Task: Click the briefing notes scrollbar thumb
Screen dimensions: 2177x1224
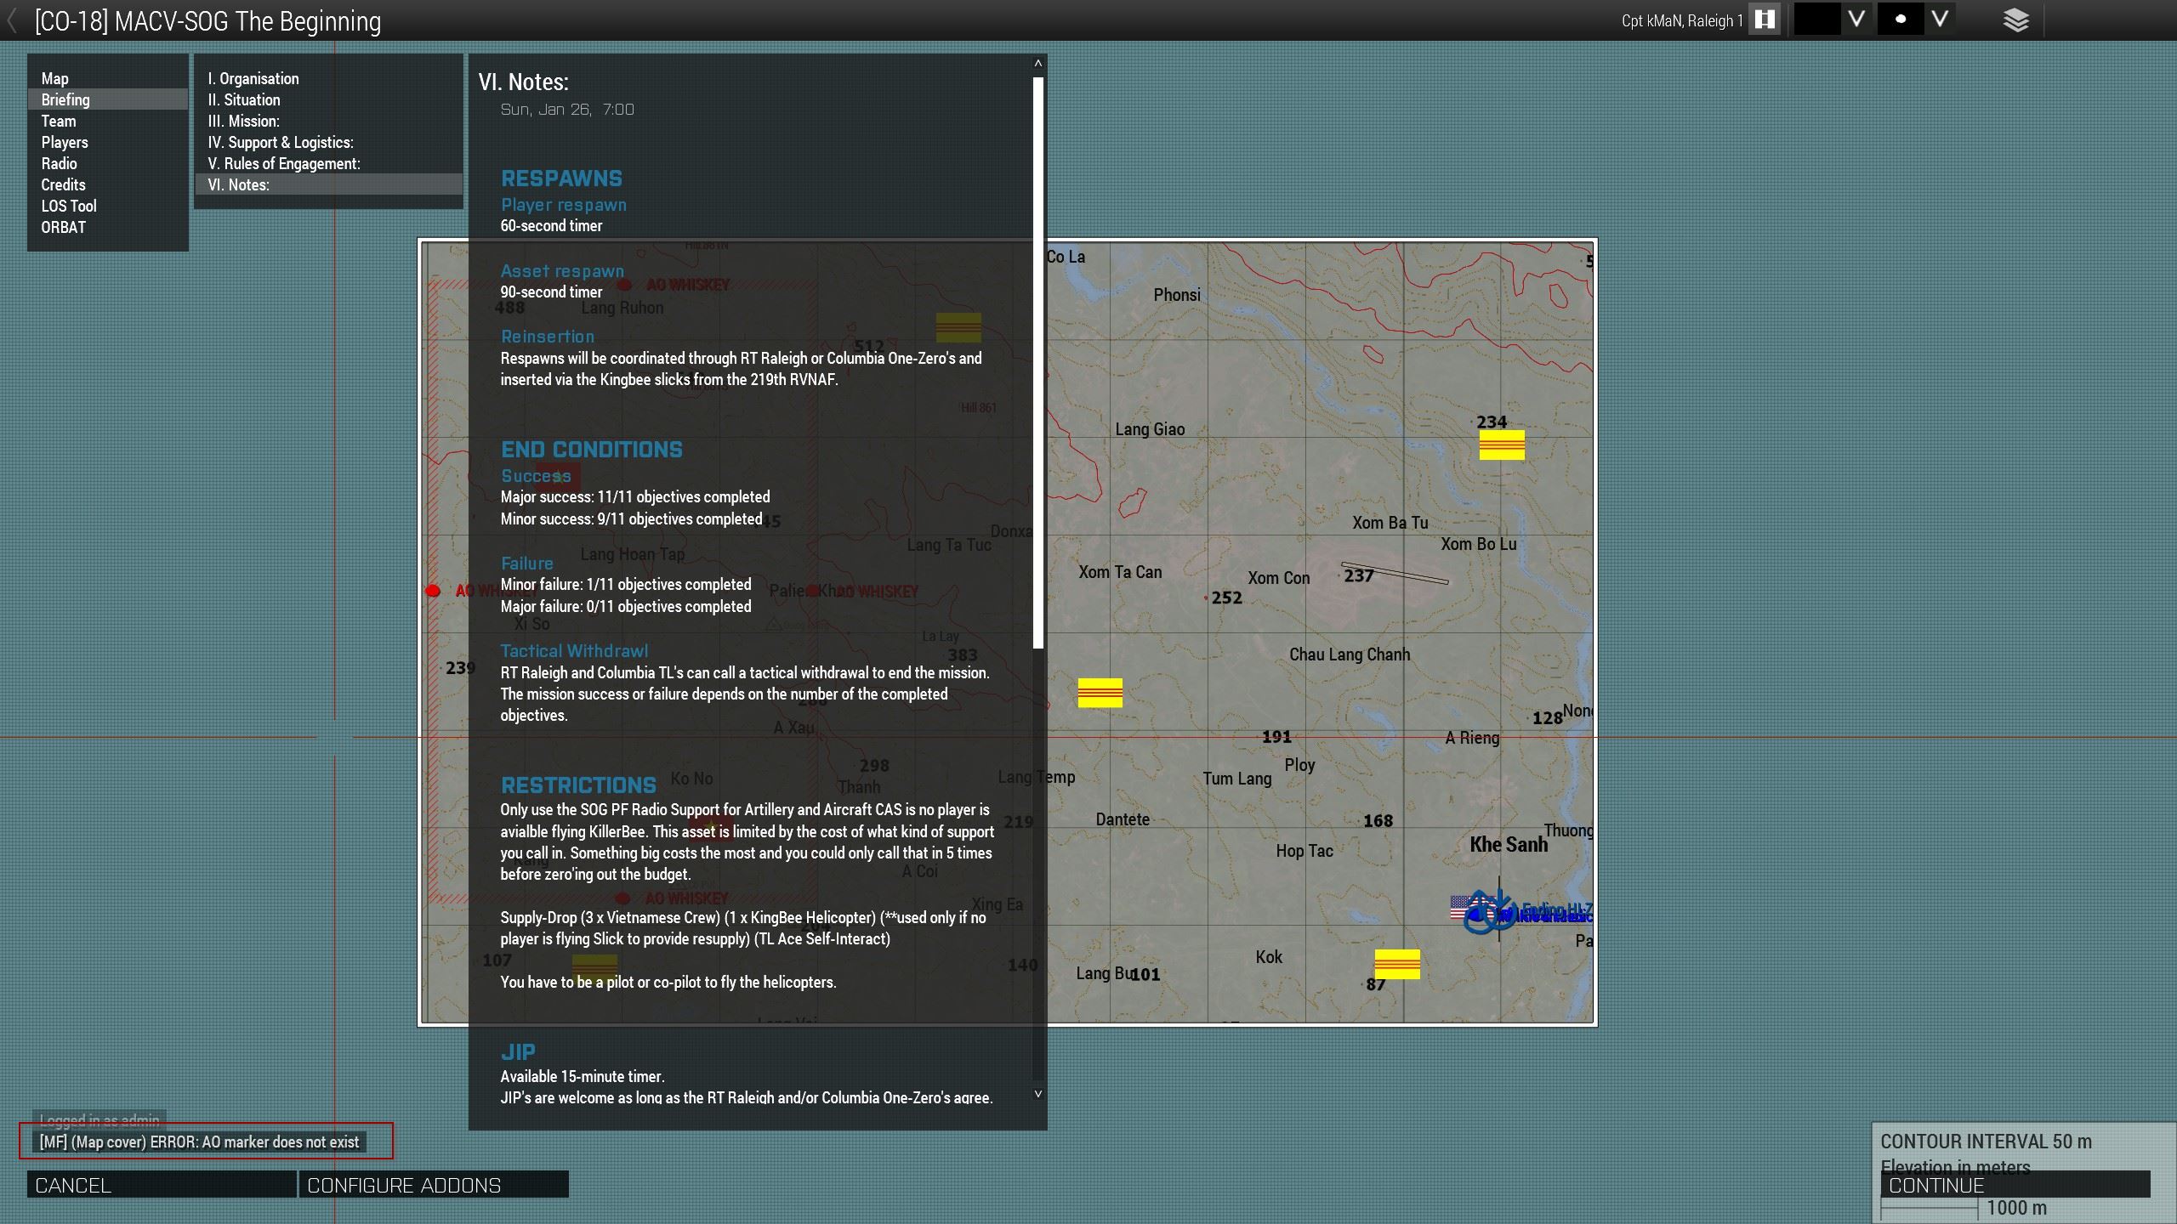Action: click(1037, 363)
